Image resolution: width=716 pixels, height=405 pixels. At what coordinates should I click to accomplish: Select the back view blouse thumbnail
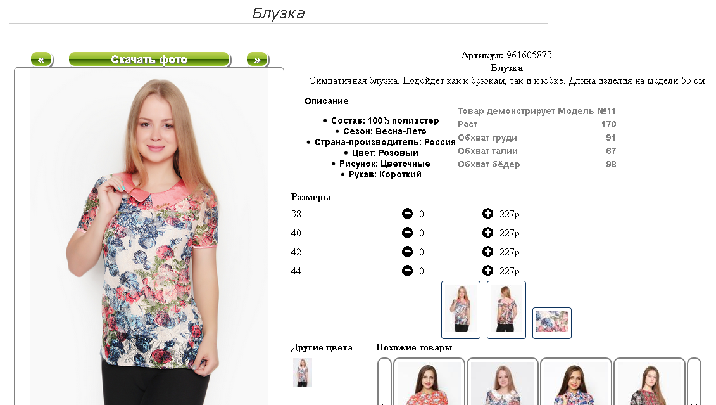tap(506, 310)
